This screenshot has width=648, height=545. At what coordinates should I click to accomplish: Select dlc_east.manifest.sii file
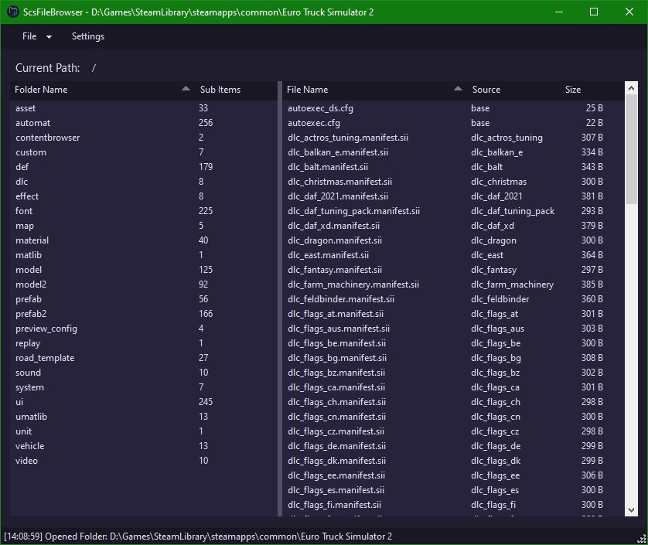(454, 255)
